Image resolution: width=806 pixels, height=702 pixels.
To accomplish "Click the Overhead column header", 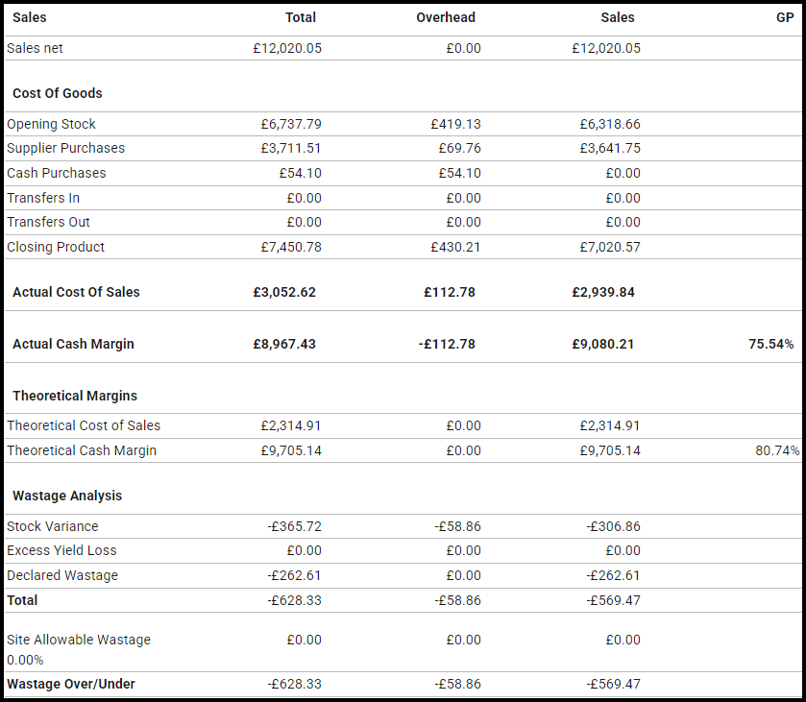I will 446,17.
